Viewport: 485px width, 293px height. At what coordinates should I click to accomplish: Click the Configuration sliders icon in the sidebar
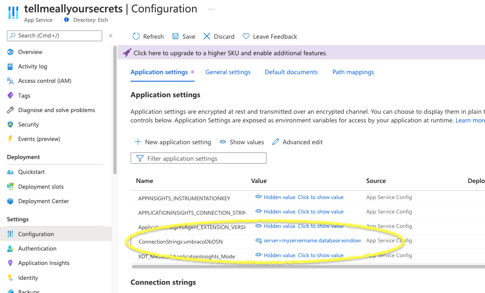(10, 234)
